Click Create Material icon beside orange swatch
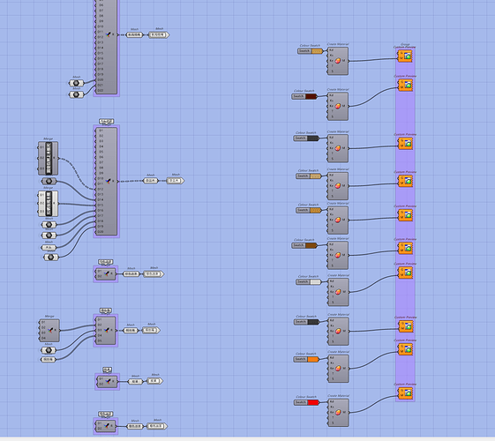Image resolution: width=495 pixels, height=441 pixels. tap(338, 368)
